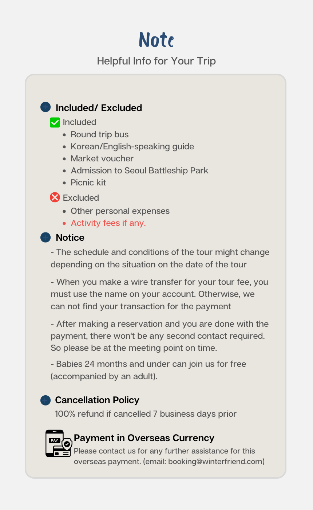Click the bullet icon beside Included/ Excluded
313x510 pixels.
[45, 107]
